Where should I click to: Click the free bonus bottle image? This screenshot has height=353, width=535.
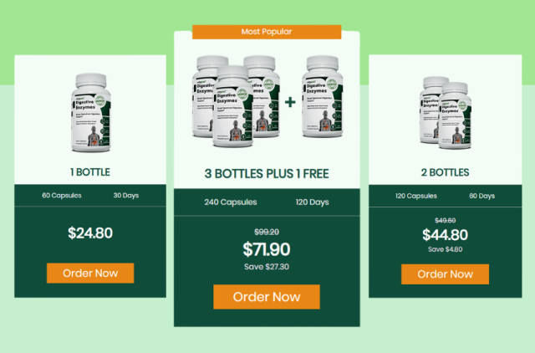[x=323, y=96]
